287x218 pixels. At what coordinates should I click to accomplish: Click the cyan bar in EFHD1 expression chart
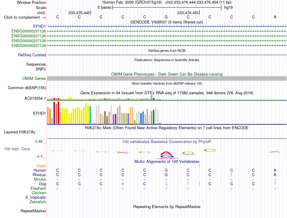point(90,115)
